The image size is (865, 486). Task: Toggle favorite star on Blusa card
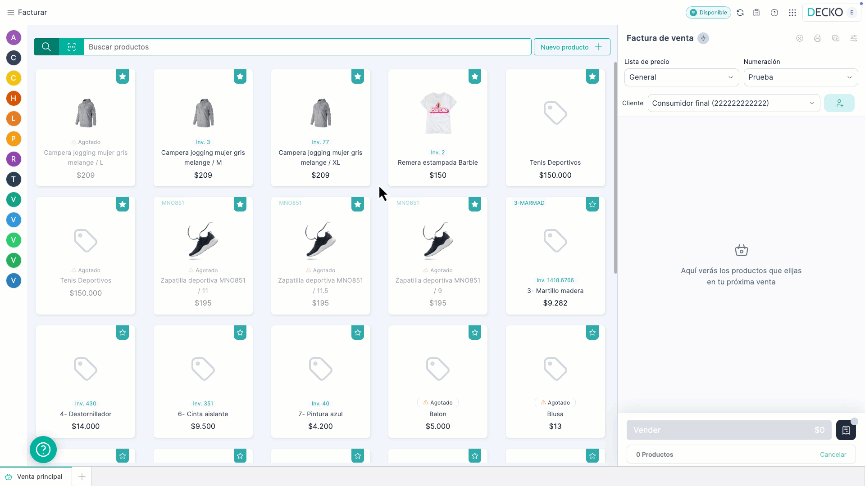click(592, 333)
